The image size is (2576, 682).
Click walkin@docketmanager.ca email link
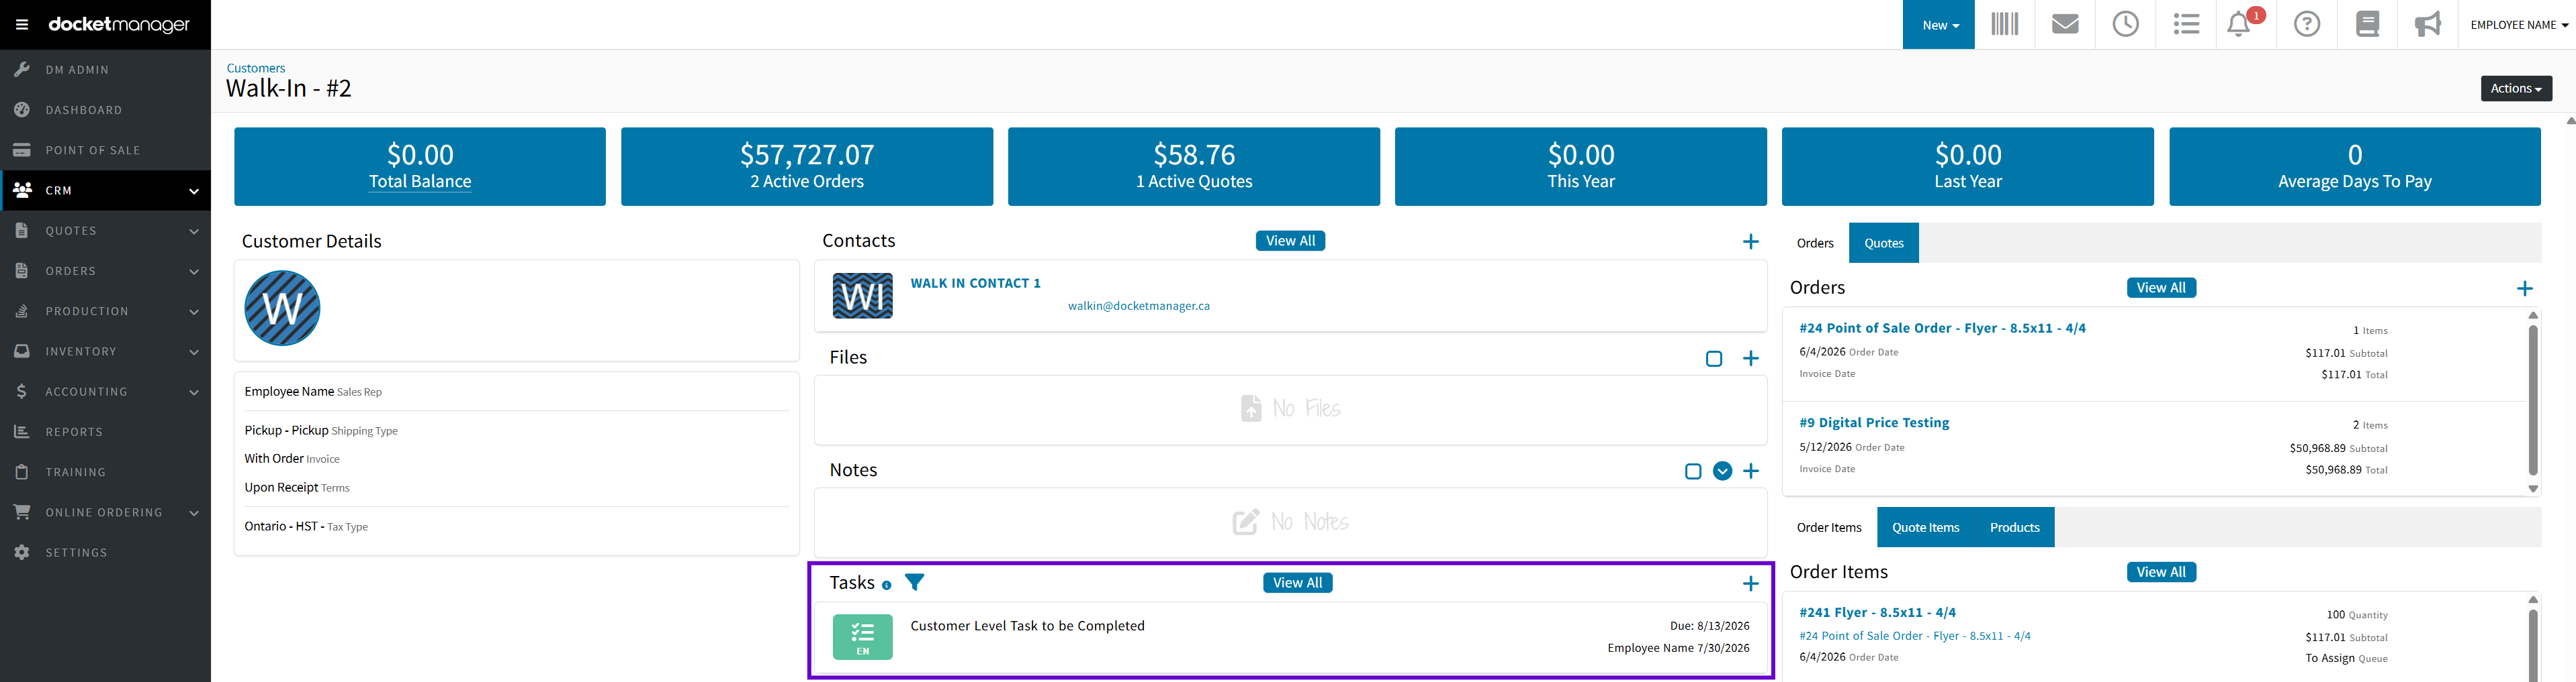(1138, 306)
